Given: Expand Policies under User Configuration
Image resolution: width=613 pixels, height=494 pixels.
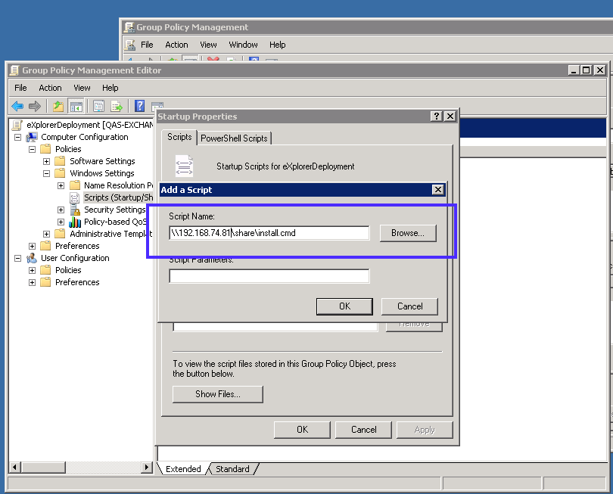Looking at the screenshot, I should click(32, 270).
